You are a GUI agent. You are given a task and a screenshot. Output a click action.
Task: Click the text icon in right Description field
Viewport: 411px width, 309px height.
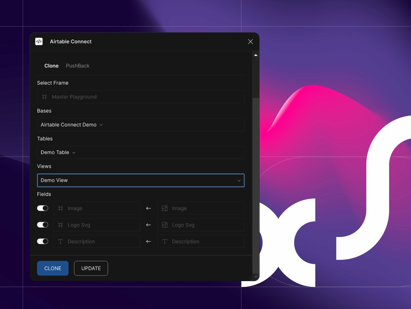pos(165,242)
